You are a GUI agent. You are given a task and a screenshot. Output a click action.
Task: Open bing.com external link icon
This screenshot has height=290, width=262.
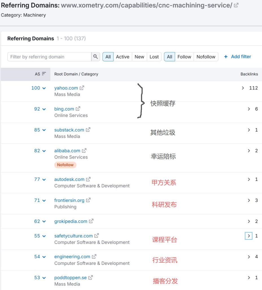tap(78, 109)
